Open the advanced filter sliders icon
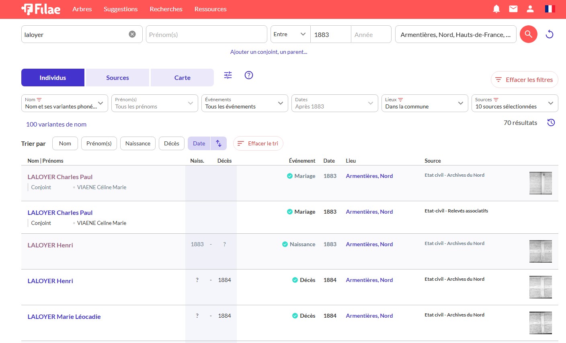This screenshot has width=566, height=343. (x=228, y=75)
